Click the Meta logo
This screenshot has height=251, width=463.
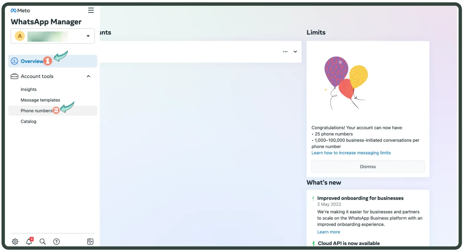click(x=20, y=11)
